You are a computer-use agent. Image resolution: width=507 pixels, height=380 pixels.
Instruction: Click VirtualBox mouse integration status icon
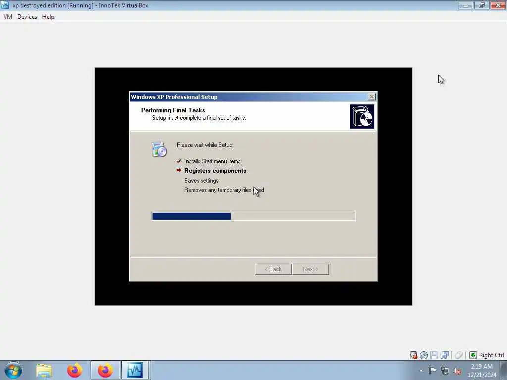[459, 355]
